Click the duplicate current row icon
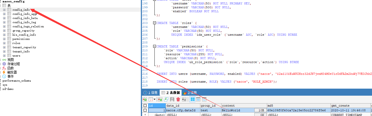This screenshot has height=116, width=372. coord(166,99)
